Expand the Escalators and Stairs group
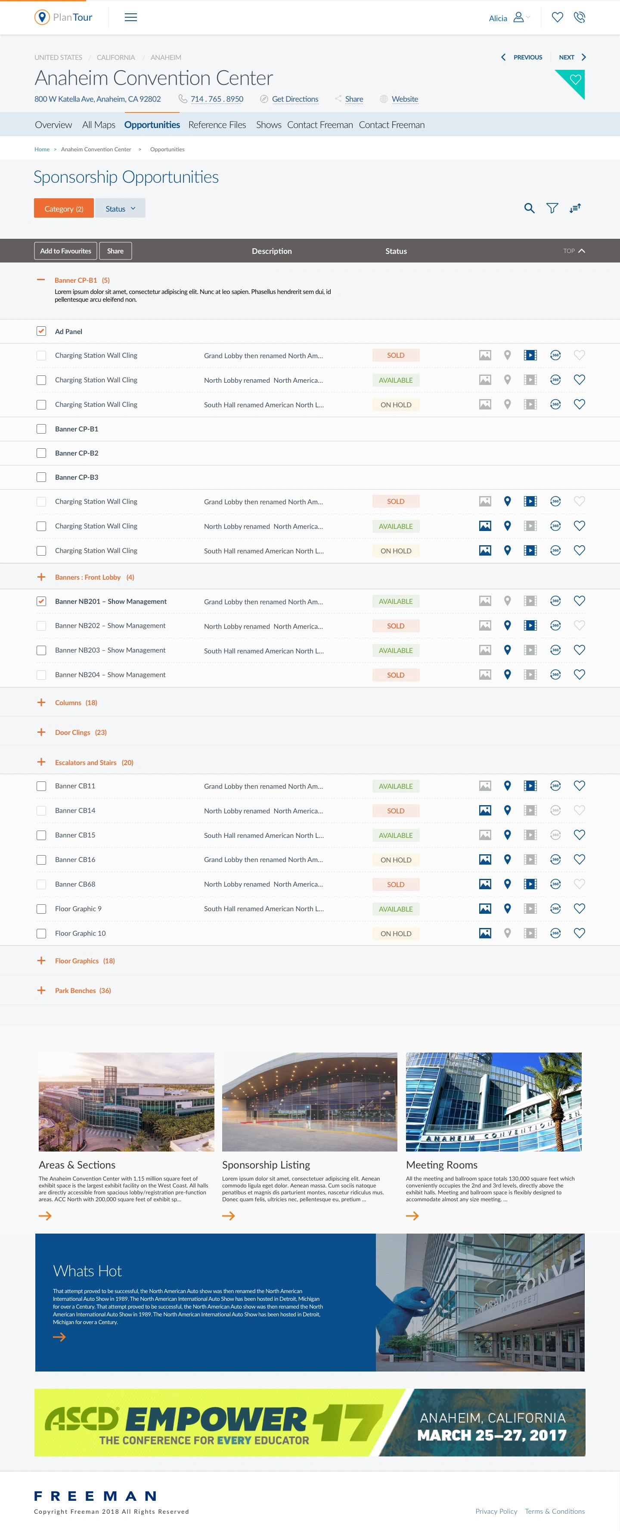 pyautogui.click(x=41, y=762)
